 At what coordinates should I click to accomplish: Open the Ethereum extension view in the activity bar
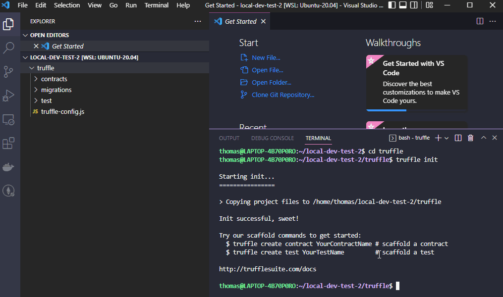click(8, 191)
